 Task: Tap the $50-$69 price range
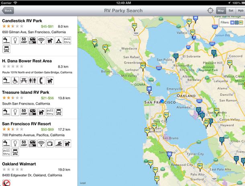pyautogui.click(x=47, y=130)
